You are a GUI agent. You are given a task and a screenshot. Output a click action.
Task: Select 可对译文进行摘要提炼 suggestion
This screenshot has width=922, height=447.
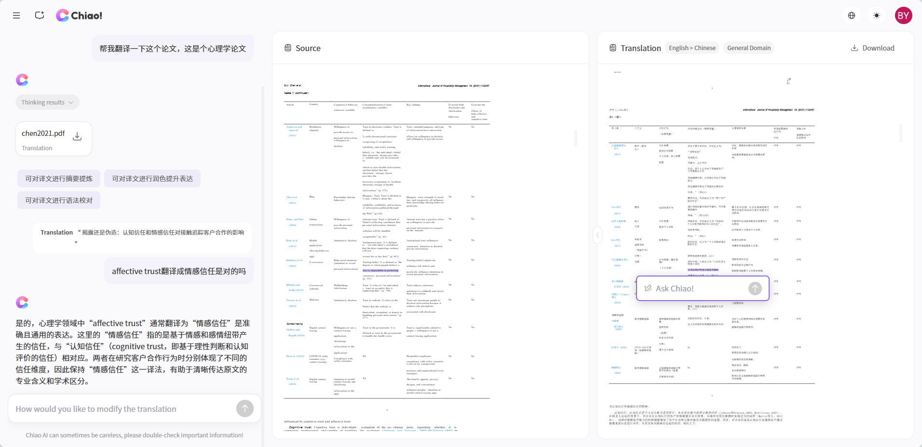click(x=59, y=179)
